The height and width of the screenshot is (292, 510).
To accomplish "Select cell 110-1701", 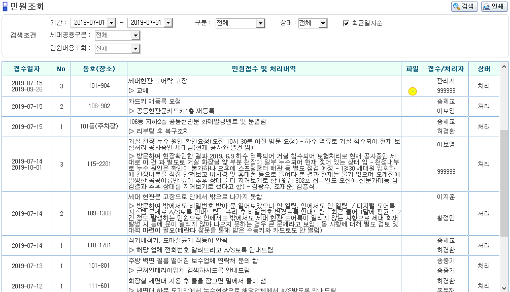I will click(x=99, y=245).
